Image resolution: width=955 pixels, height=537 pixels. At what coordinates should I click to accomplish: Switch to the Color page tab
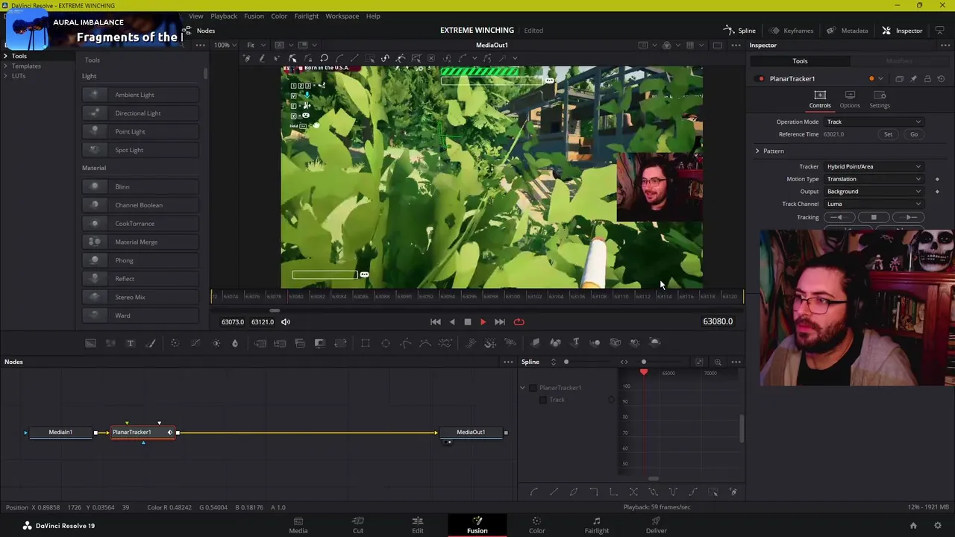point(536,525)
